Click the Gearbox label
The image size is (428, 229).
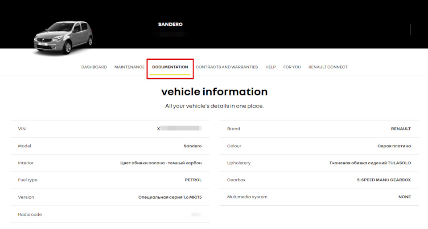tap(236, 180)
